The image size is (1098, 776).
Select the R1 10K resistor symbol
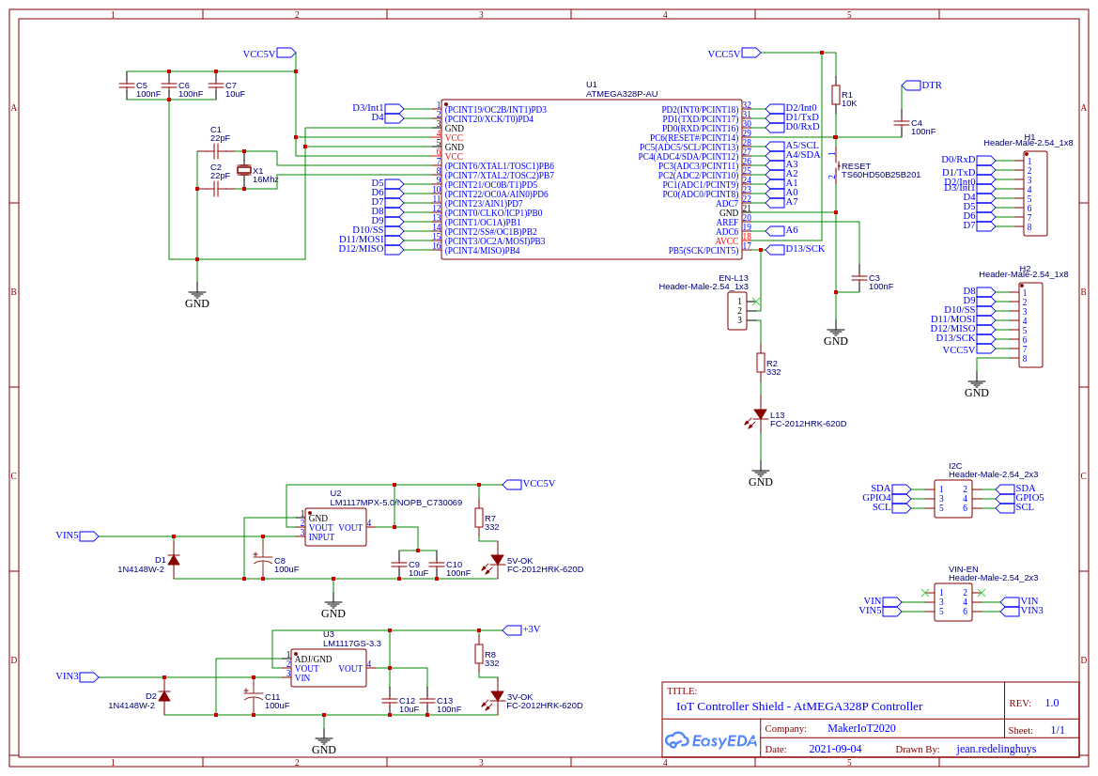click(835, 95)
